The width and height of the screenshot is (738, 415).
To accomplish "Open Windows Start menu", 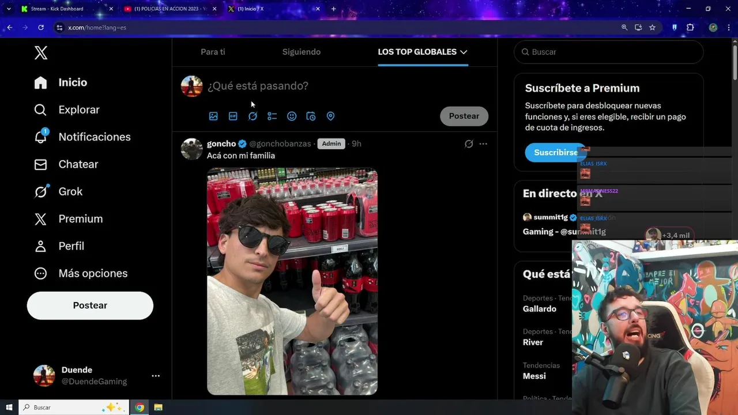I will click(x=9, y=408).
